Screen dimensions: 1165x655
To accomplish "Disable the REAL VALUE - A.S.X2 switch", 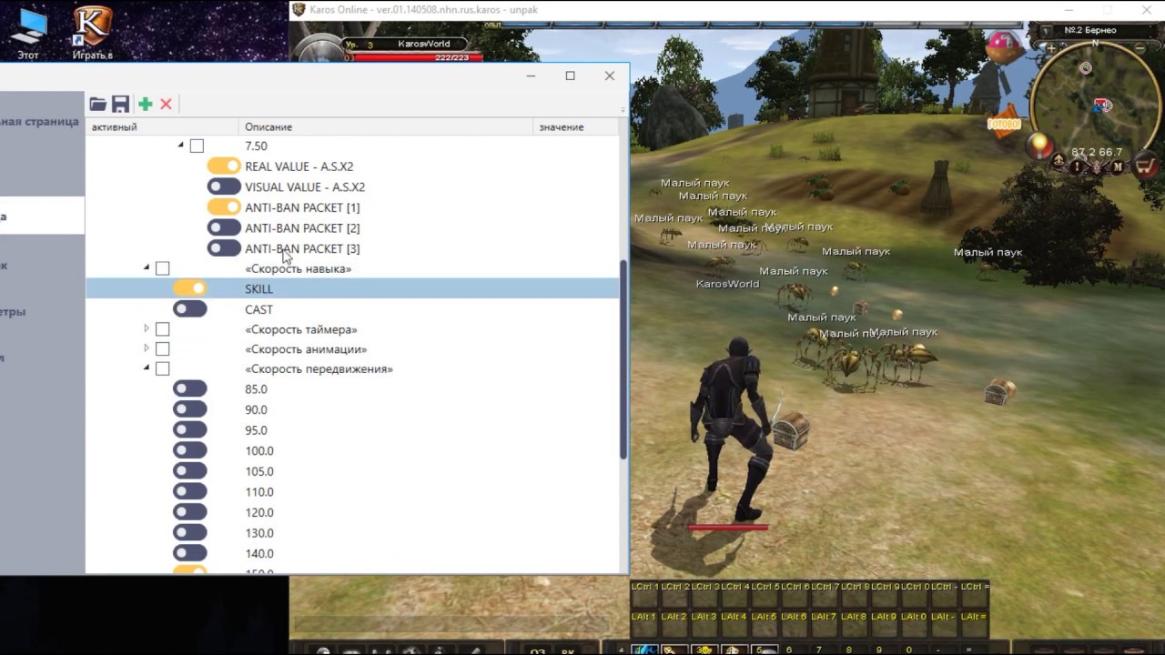I will click(x=224, y=166).
